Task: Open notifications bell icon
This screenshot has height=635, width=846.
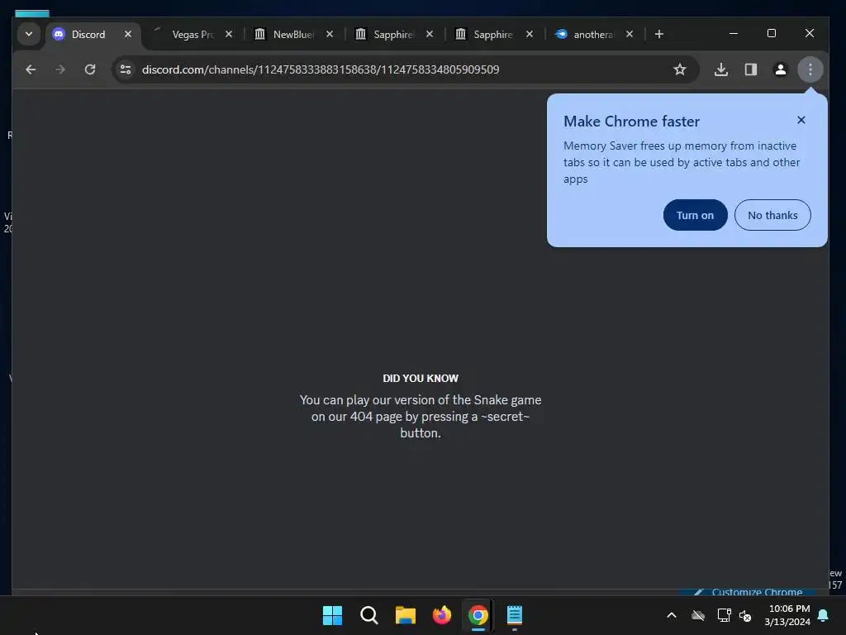Action: click(x=824, y=615)
